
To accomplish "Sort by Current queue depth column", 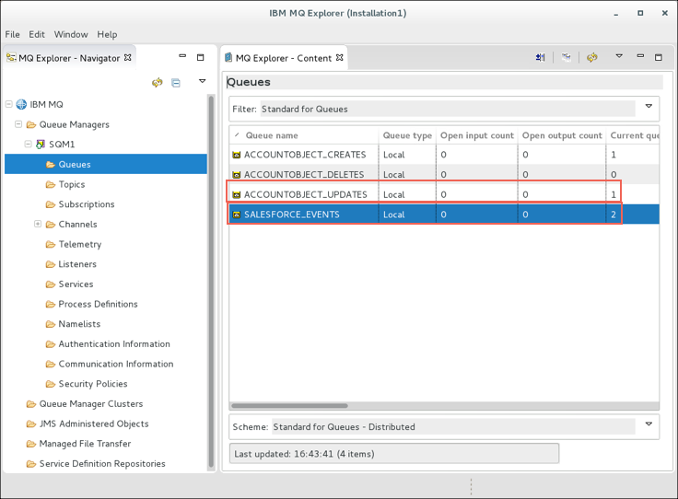I will [633, 135].
